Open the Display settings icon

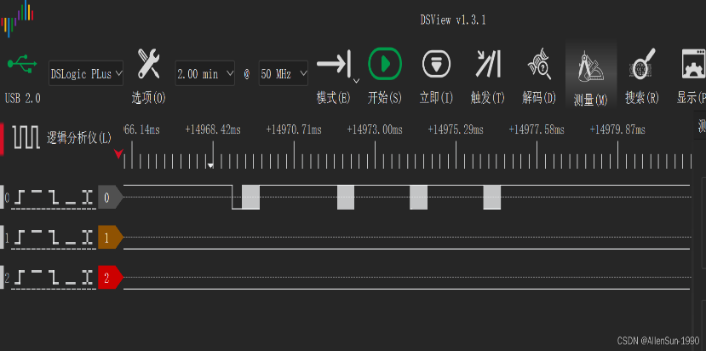(x=692, y=64)
